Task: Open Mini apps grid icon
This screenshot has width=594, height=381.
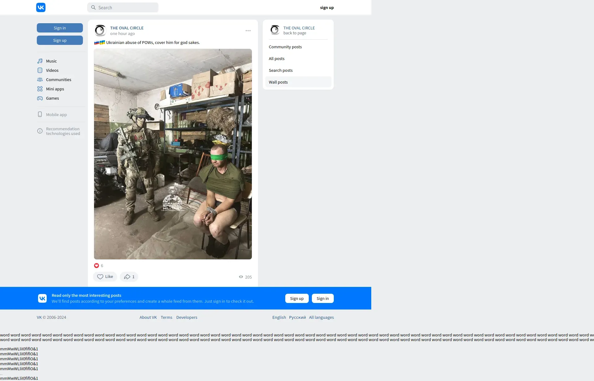Action: coord(40,89)
